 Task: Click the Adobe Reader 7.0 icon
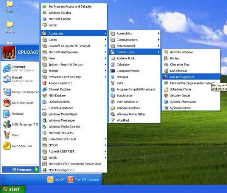(x=44, y=83)
